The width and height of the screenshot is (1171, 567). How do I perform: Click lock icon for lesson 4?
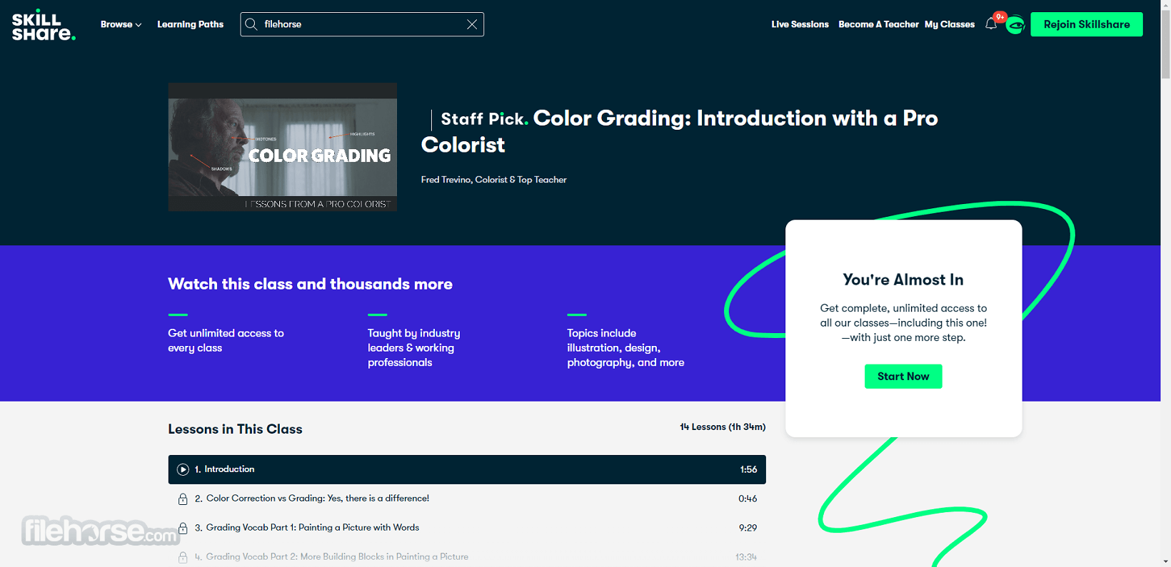click(183, 557)
